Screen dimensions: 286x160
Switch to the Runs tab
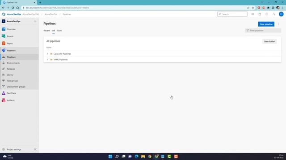(59, 31)
